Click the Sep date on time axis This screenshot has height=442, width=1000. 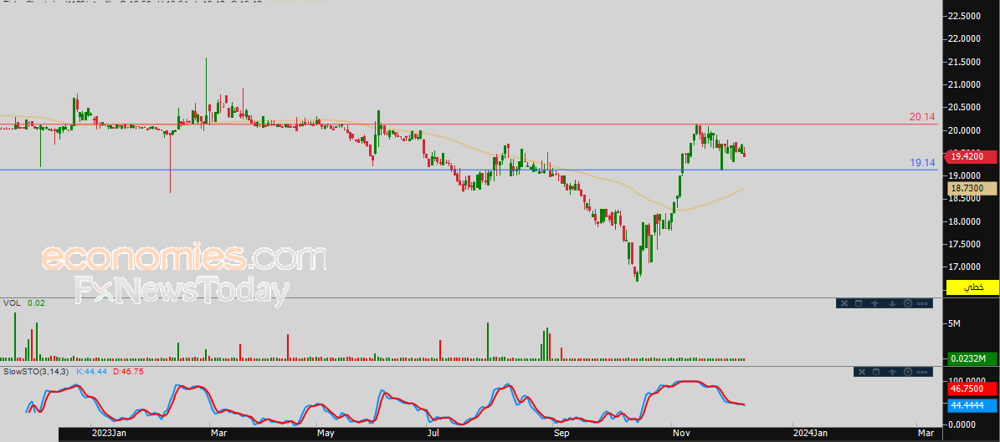(x=561, y=434)
